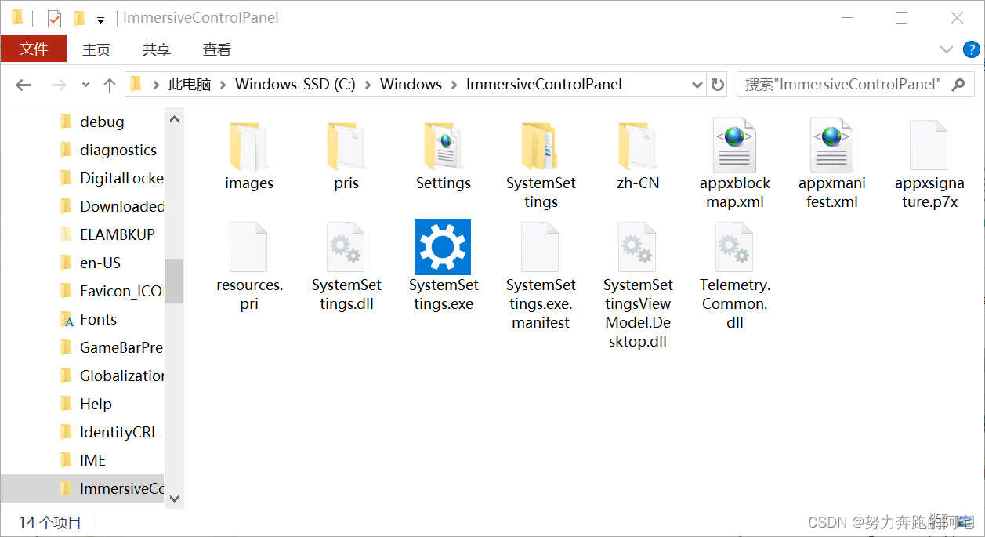Select the SystemSettings.exe.manifest file icon
Screen dimensions: 985x537
[540, 247]
